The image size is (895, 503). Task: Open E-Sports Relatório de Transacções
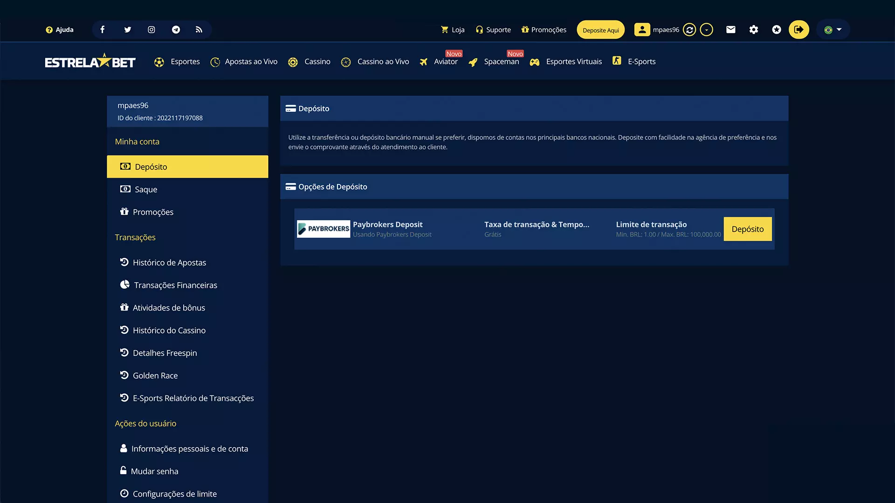pos(187,398)
